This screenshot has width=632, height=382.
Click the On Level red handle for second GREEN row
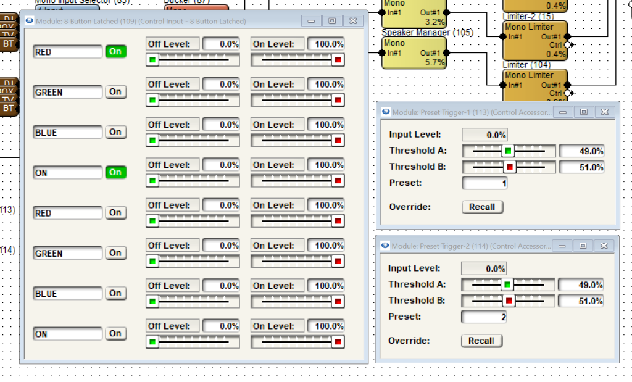coord(338,261)
